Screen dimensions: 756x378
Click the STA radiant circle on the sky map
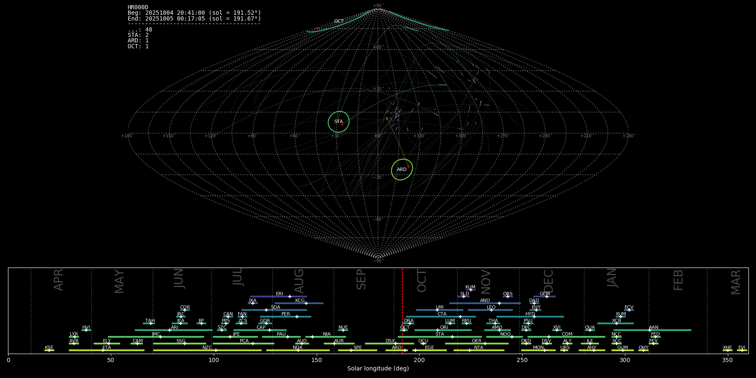coord(339,122)
